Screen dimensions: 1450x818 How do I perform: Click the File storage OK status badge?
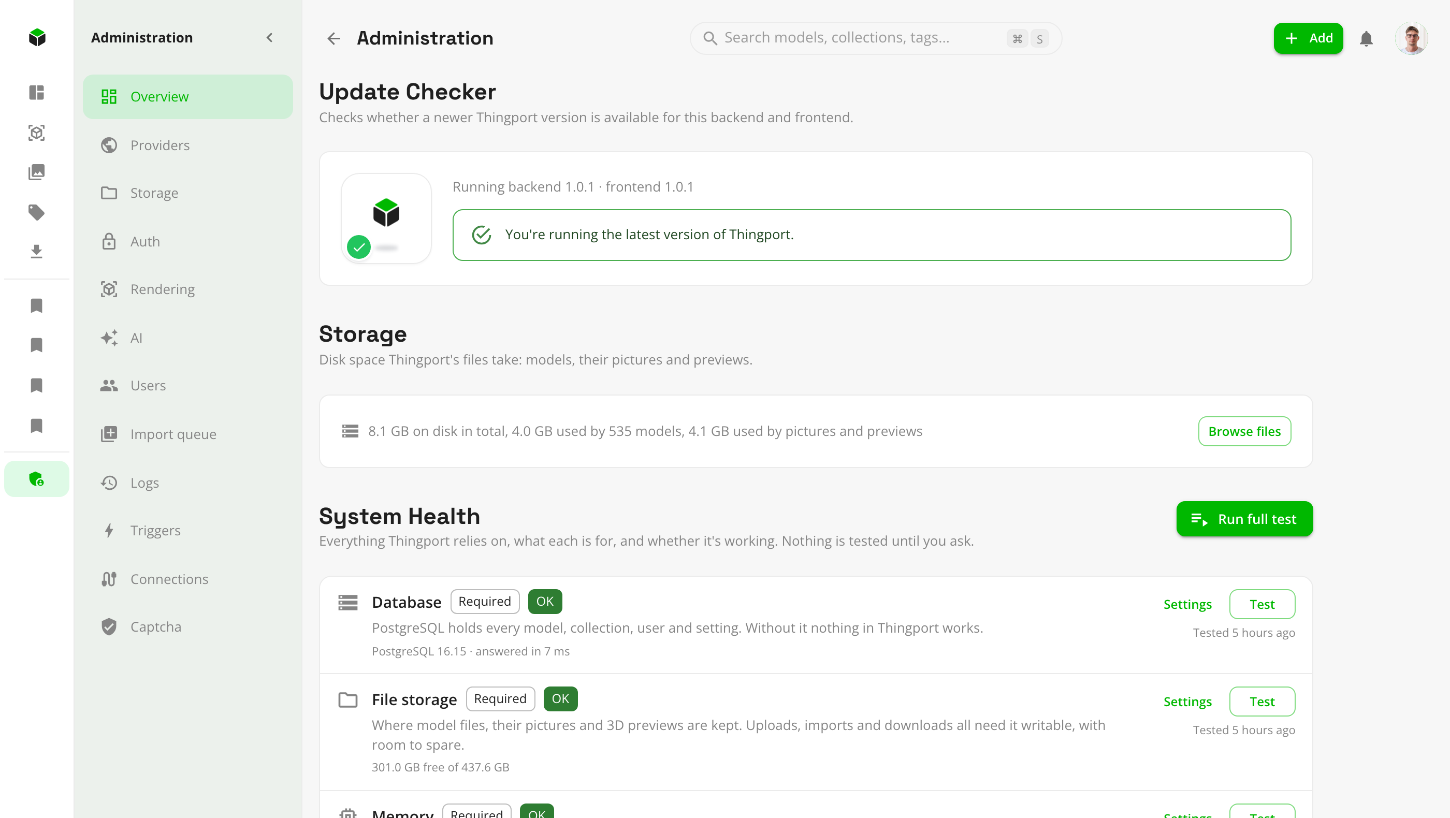(561, 699)
